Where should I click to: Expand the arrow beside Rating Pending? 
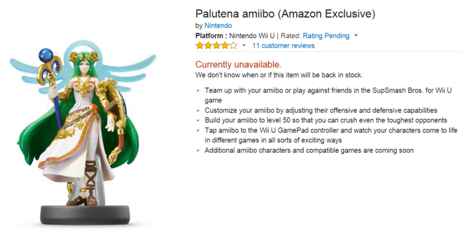[x=356, y=36]
